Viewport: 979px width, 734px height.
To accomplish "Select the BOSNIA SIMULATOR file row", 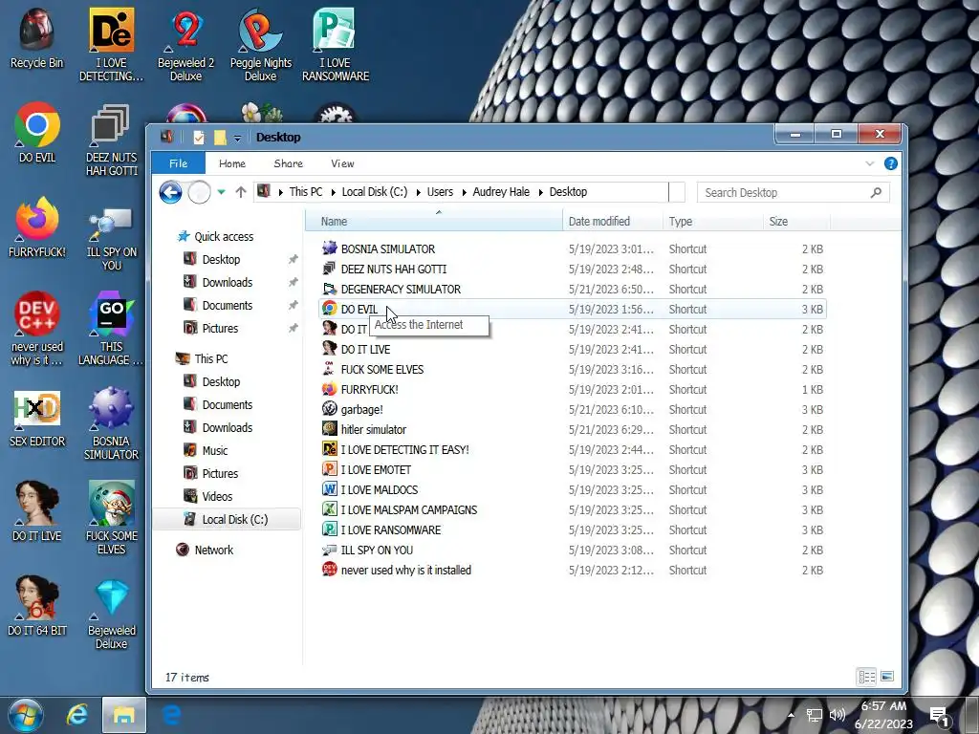I will point(573,249).
